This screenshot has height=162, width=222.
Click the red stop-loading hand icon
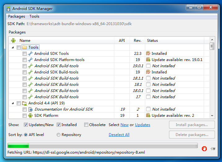[204, 149]
